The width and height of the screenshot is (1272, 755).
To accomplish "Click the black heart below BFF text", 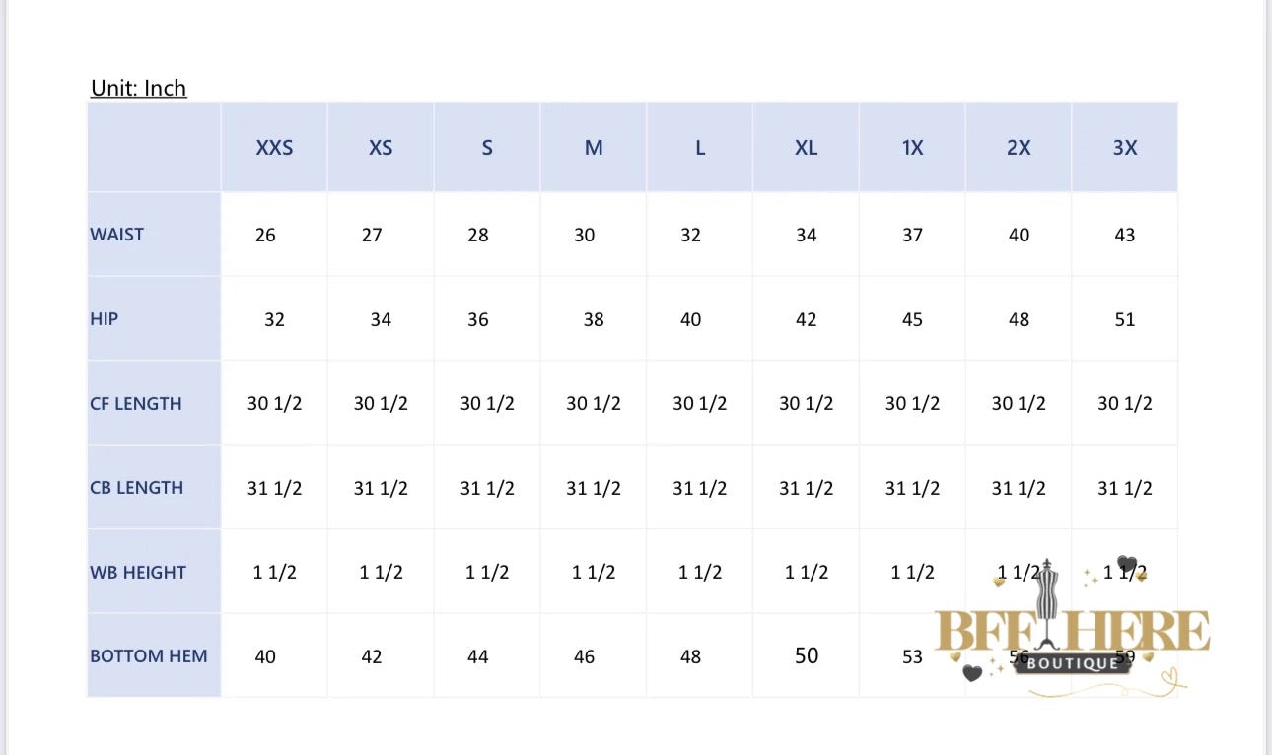I will tap(972, 673).
